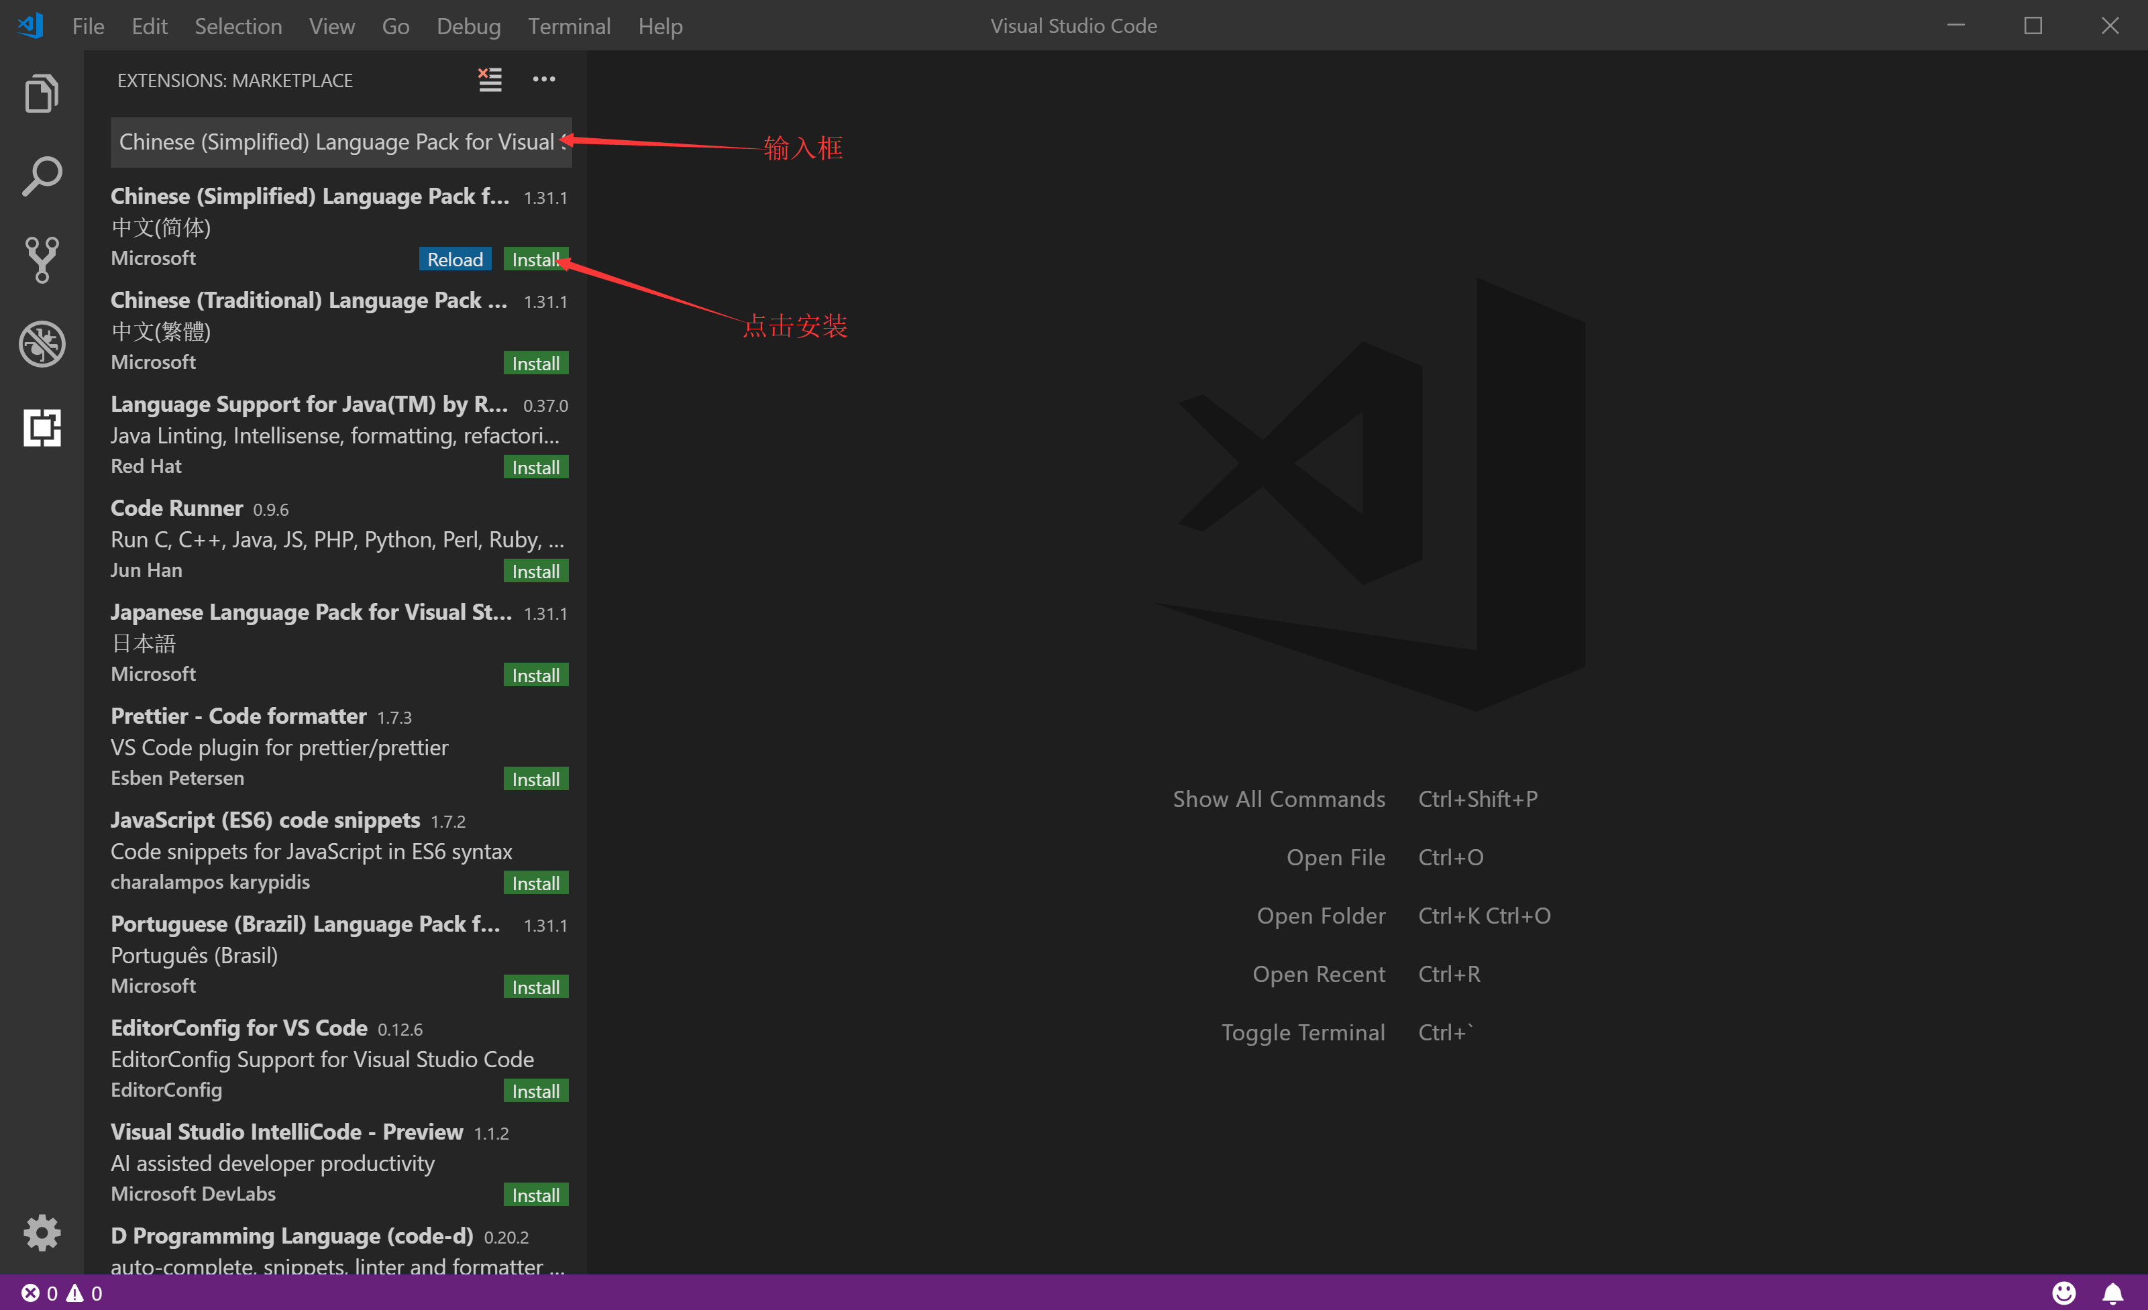Open the Terminal menu
The image size is (2148, 1310).
[568, 26]
